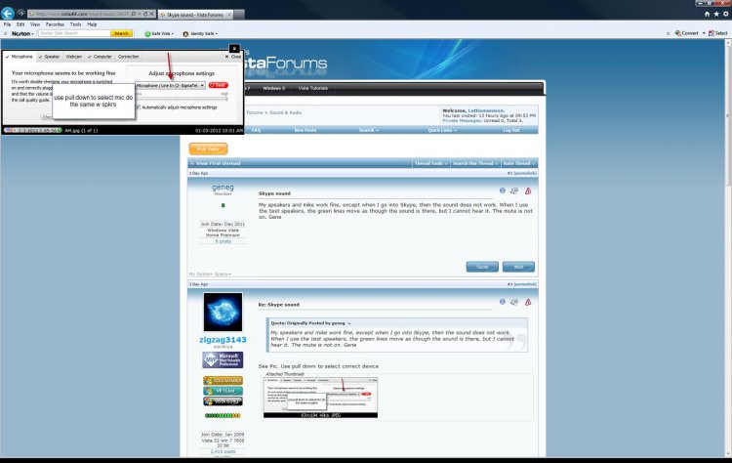Go back with the browser back arrow
Viewport: 732px width, 463px height.
click(x=8, y=14)
